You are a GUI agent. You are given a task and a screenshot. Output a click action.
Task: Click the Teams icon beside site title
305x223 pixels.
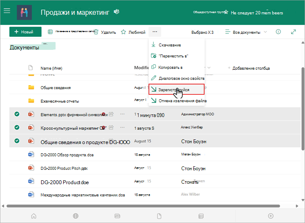(116, 12)
